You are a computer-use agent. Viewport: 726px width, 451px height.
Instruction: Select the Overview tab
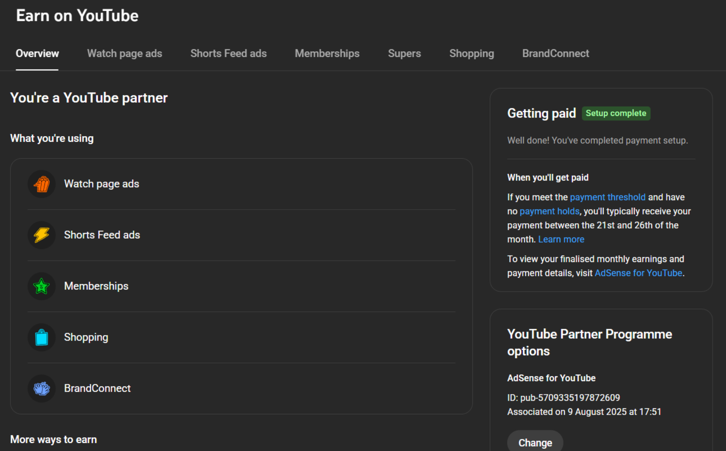coord(37,54)
